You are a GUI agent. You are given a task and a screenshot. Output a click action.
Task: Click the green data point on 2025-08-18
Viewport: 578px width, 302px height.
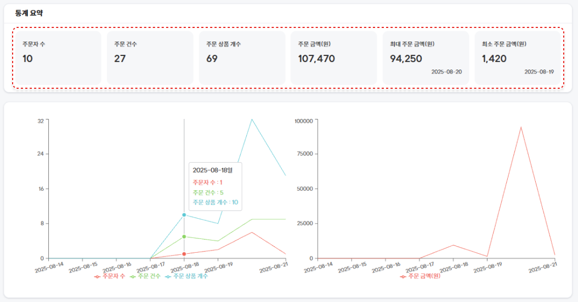pyautogui.click(x=184, y=237)
